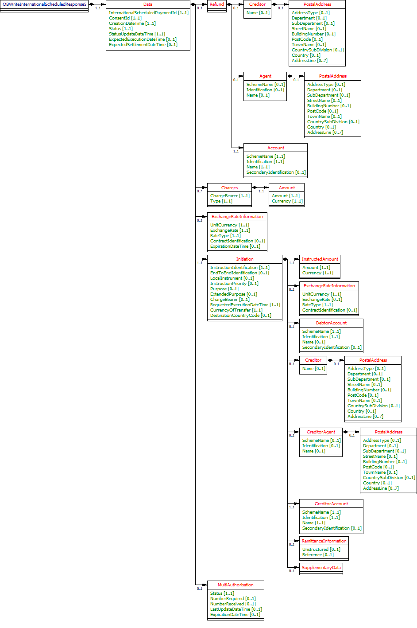Click the CreditorAccount class header
Screen dimensions: 417x628
coord(331,504)
